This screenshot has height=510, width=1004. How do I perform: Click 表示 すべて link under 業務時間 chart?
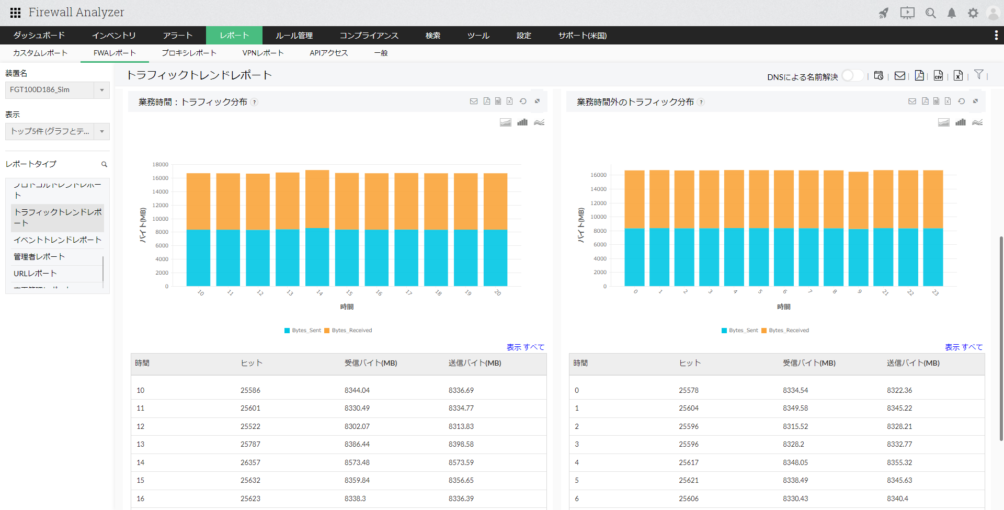(525, 347)
